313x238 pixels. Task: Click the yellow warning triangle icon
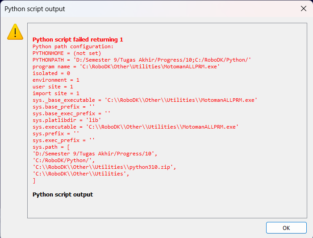pyautogui.click(x=15, y=32)
